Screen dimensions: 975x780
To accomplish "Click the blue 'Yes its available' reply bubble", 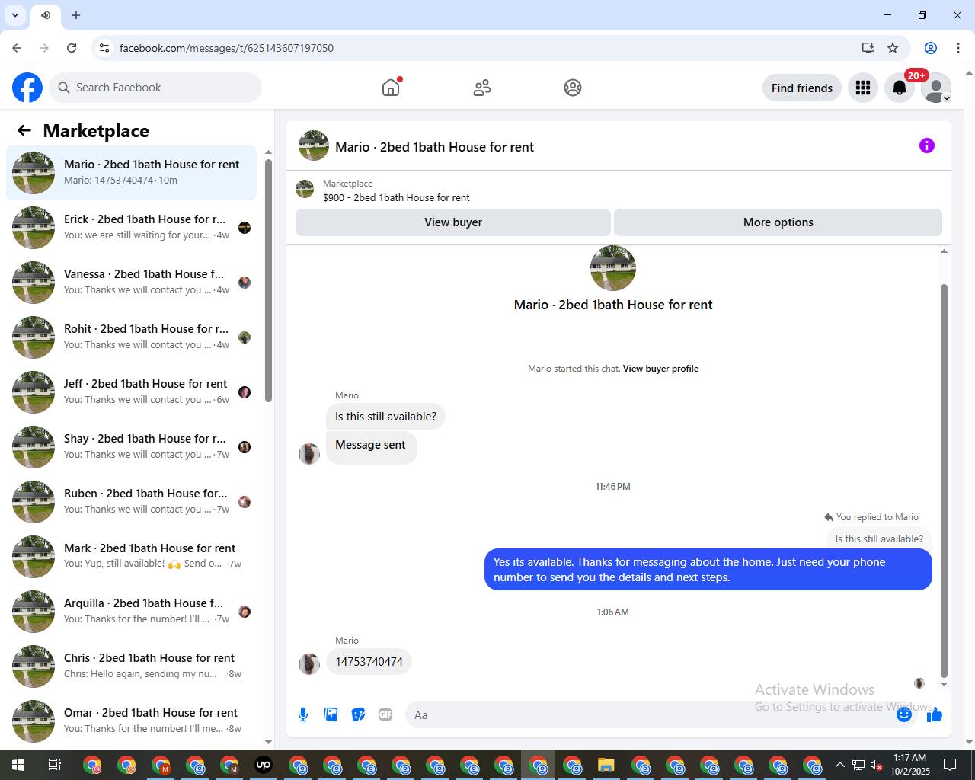I will 708,570.
